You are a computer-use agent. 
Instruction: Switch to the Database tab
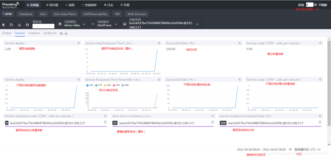(26, 14)
